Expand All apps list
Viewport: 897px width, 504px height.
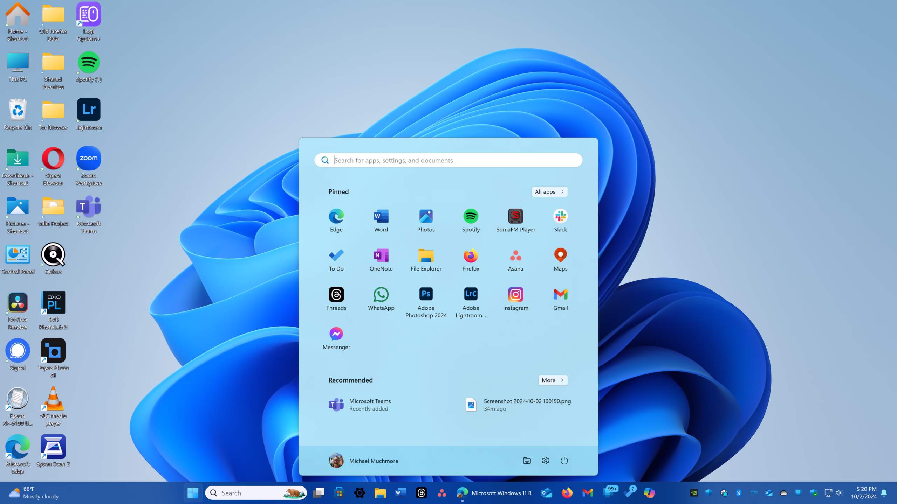(x=549, y=191)
